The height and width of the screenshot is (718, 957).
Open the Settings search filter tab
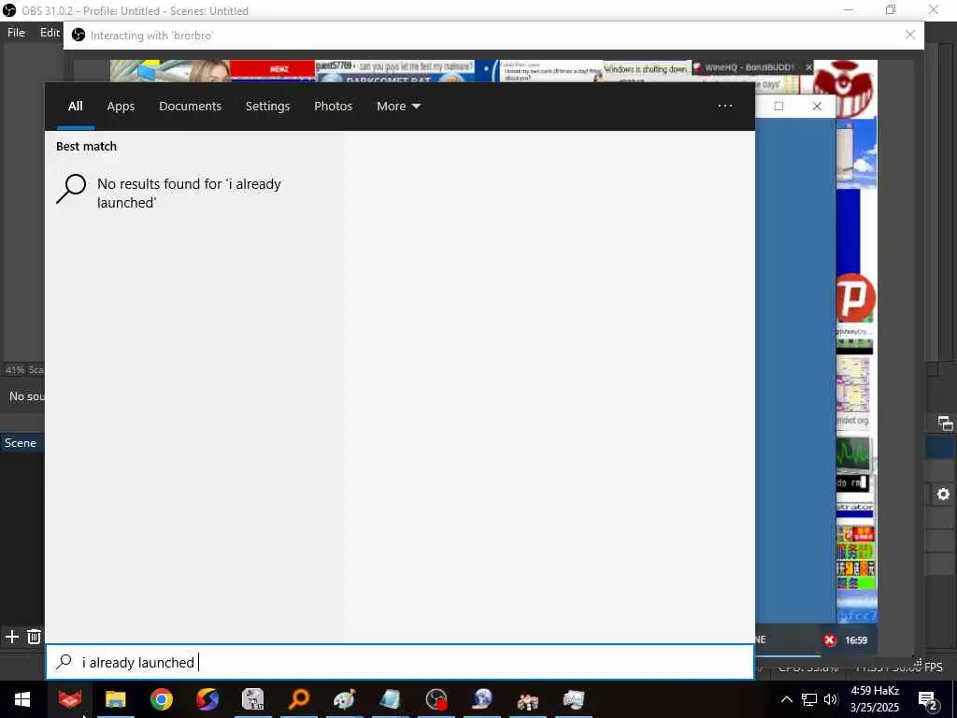click(x=267, y=107)
